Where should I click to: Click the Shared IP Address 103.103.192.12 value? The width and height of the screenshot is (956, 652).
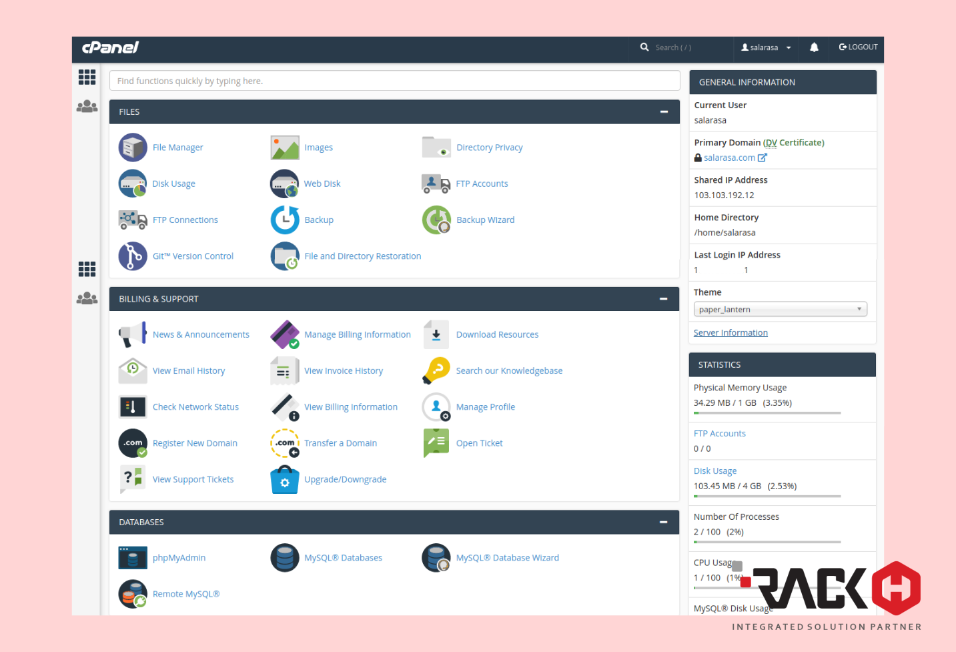pos(724,195)
